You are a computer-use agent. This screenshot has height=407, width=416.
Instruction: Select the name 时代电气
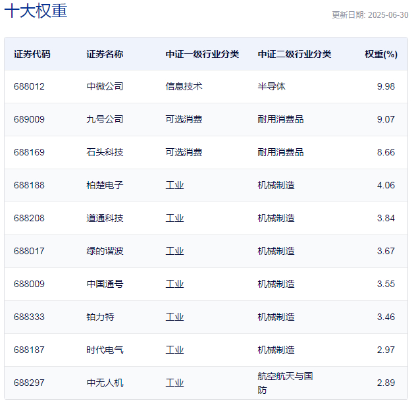[x=105, y=350]
